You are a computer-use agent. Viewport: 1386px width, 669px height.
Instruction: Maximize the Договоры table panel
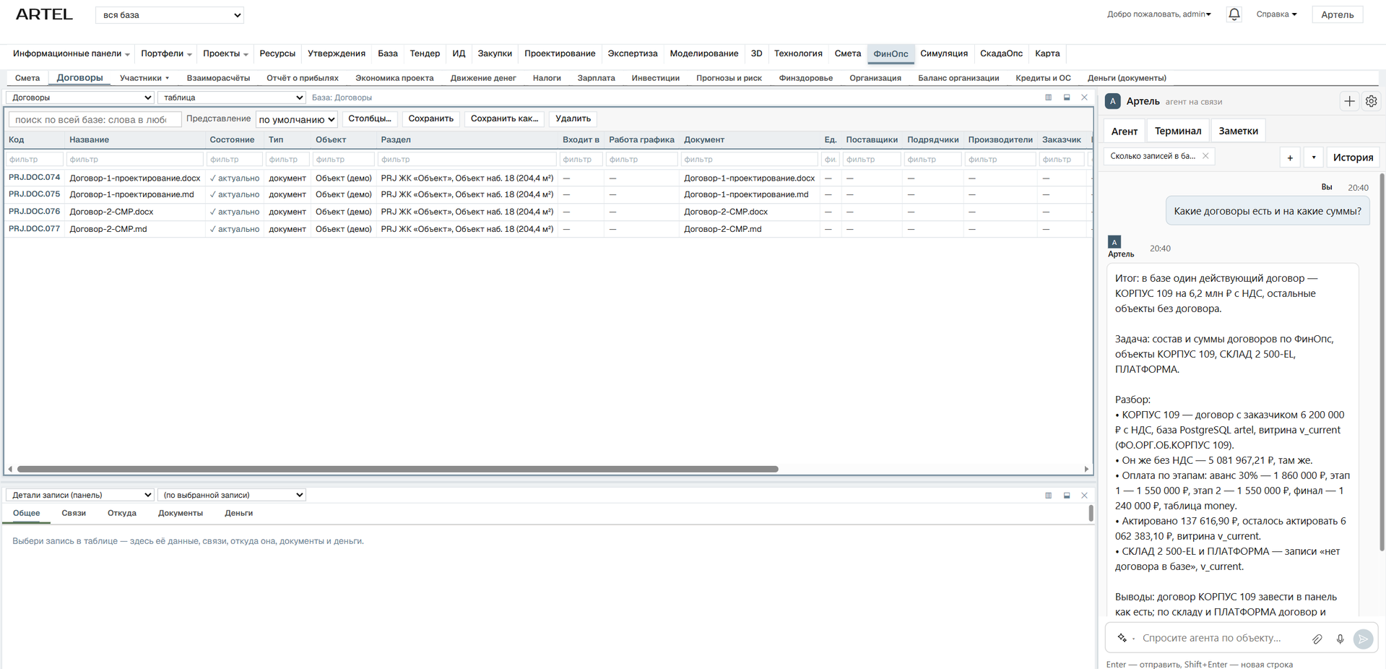click(1066, 98)
